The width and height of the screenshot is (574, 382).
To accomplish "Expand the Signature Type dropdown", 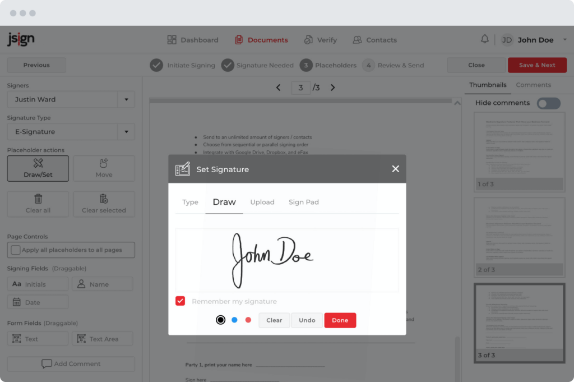I will point(126,131).
